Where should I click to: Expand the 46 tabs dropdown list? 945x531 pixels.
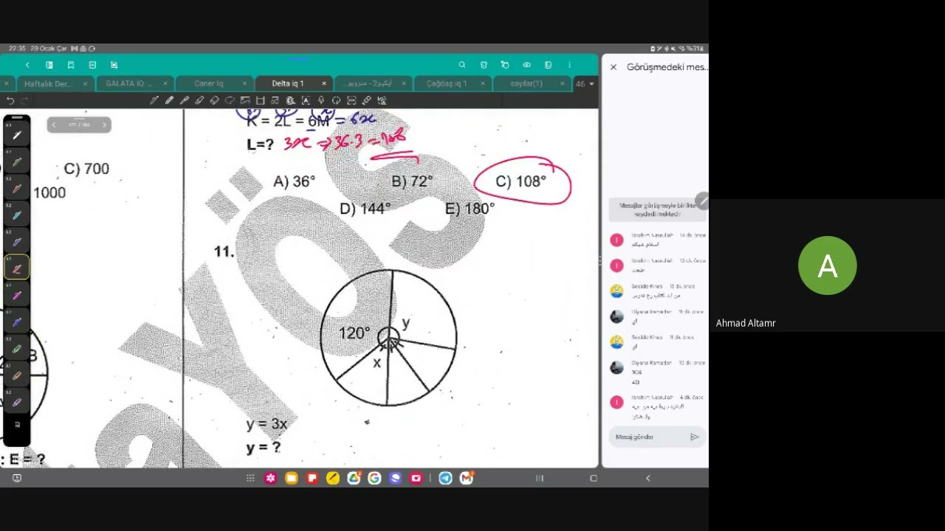pos(585,83)
